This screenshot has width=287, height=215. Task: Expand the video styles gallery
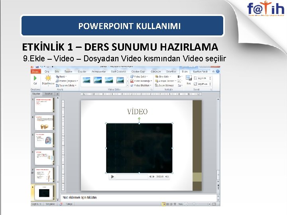(x=128, y=85)
